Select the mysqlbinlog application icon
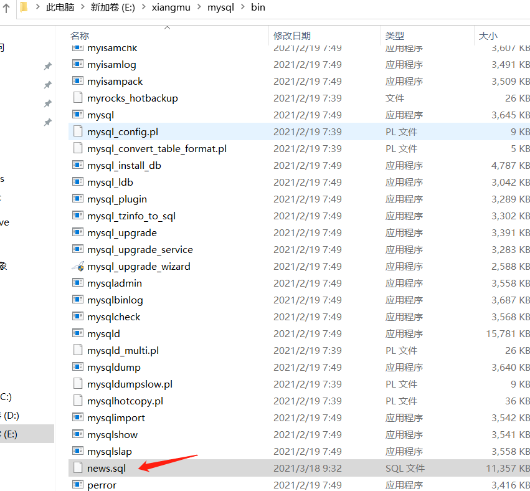The width and height of the screenshot is (530, 491). pyautogui.click(x=77, y=300)
